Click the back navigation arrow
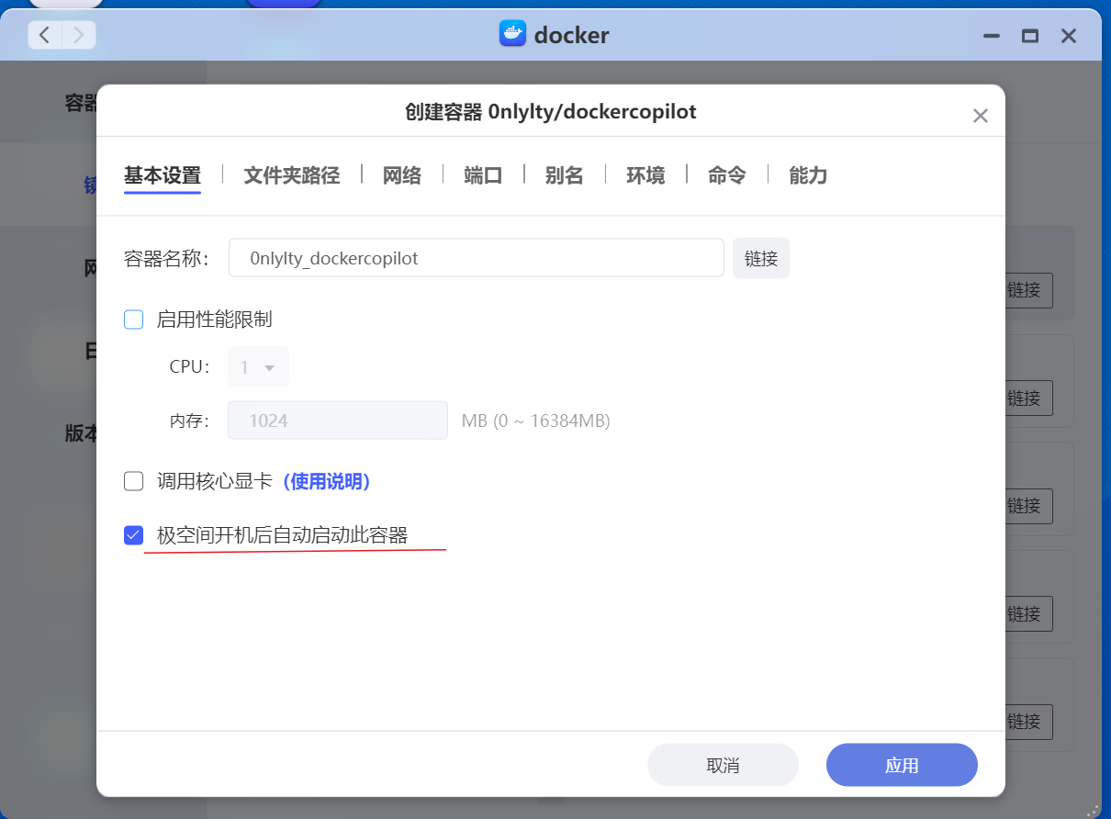 point(45,35)
